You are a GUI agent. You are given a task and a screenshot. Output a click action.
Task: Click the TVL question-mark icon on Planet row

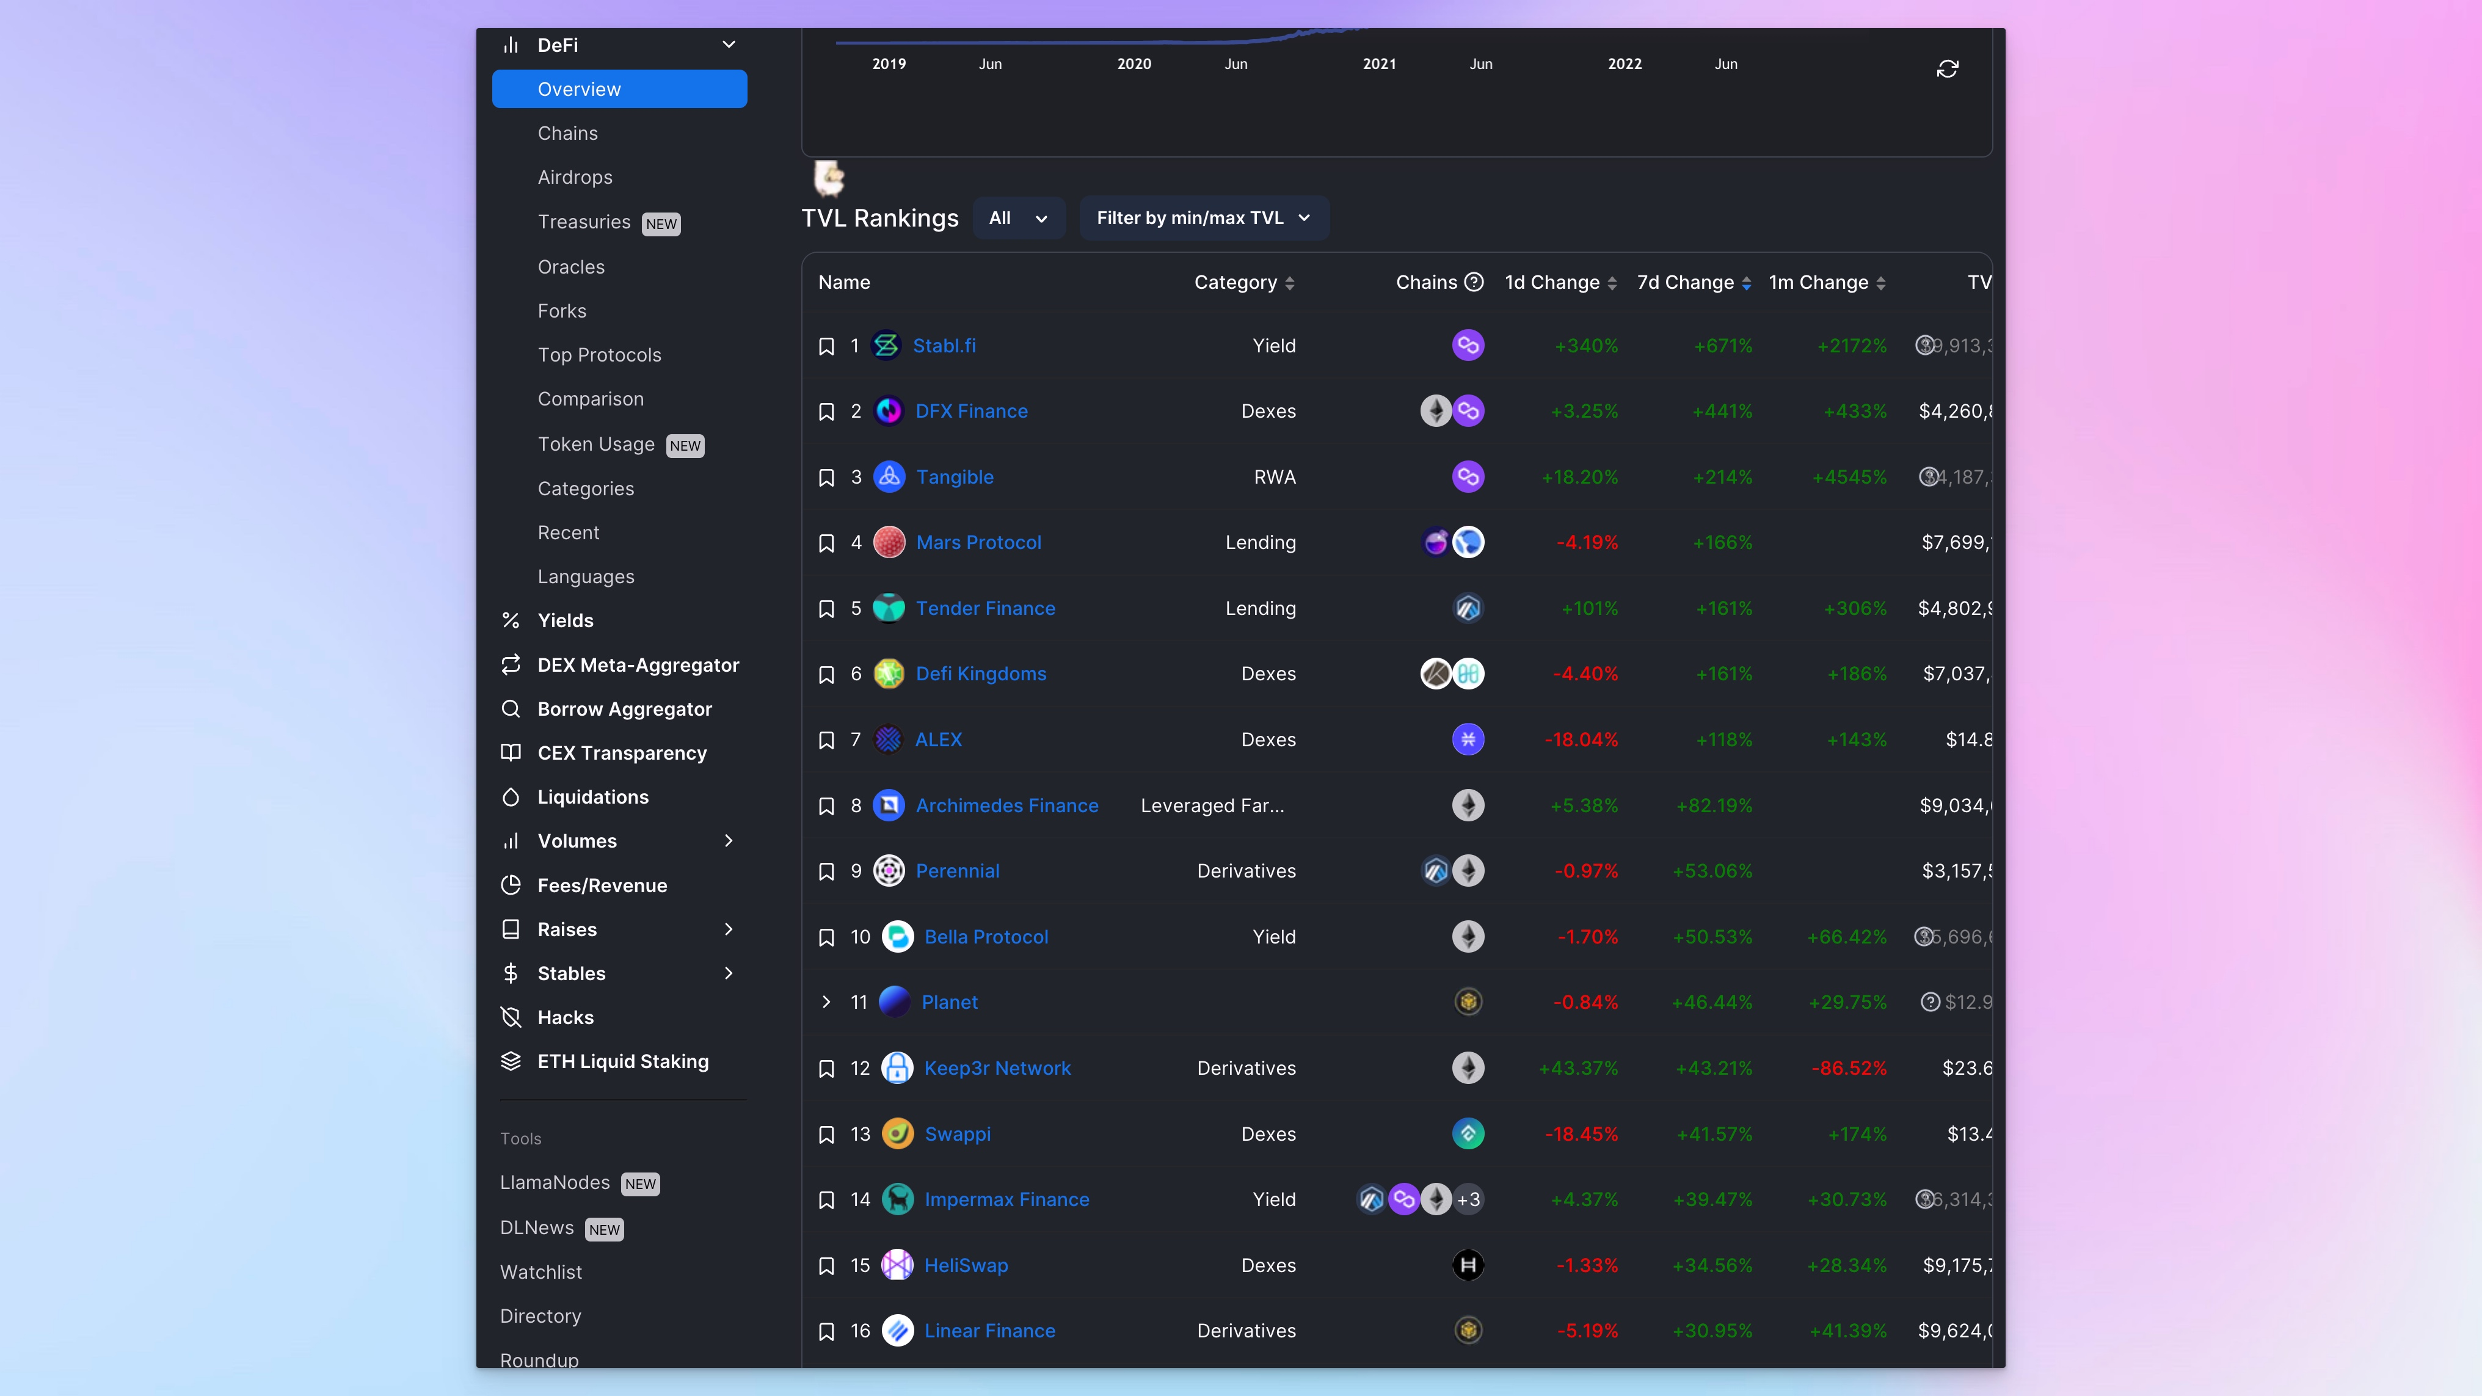pos(1930,1002)
